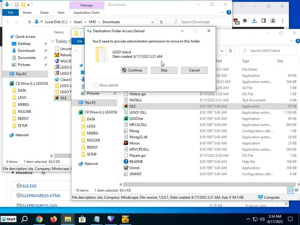Open ISLE.EXE asset link
Screen dimensions: 300x225
click(x=29, y=186)
